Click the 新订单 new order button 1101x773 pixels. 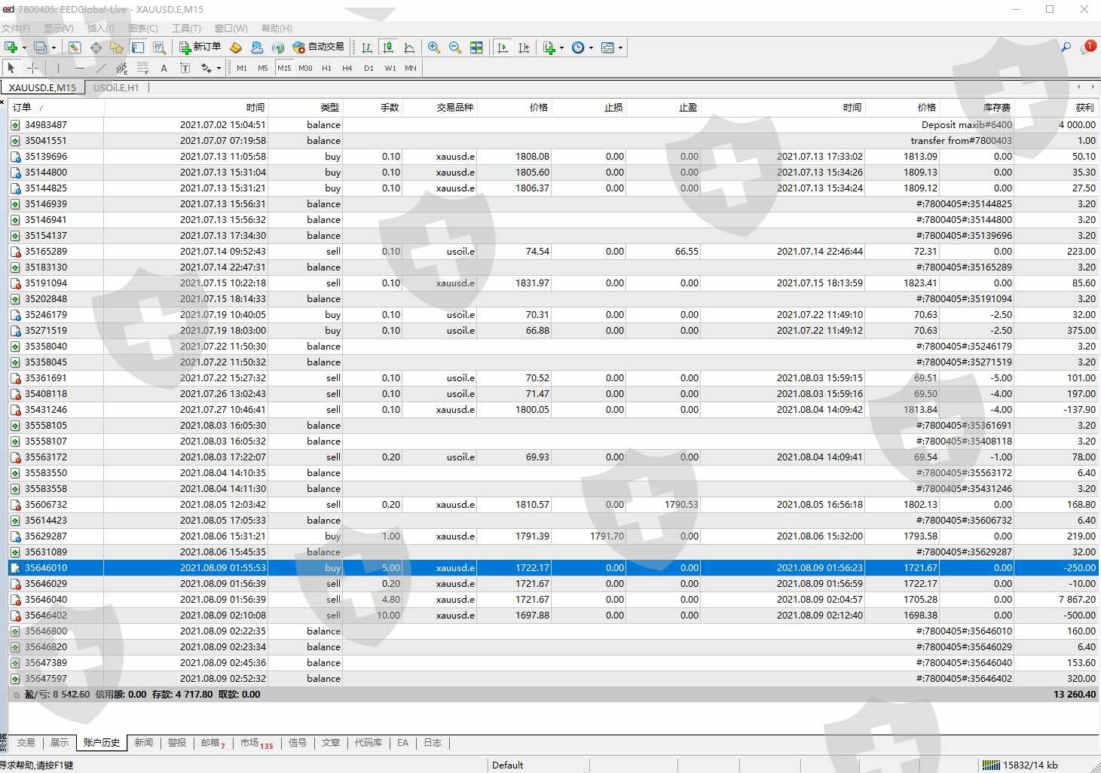(200, 47)
